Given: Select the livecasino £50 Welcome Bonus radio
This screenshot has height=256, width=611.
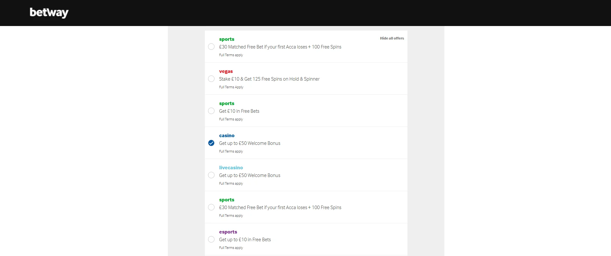Looking at the screenshot, I should coord(211,175).
